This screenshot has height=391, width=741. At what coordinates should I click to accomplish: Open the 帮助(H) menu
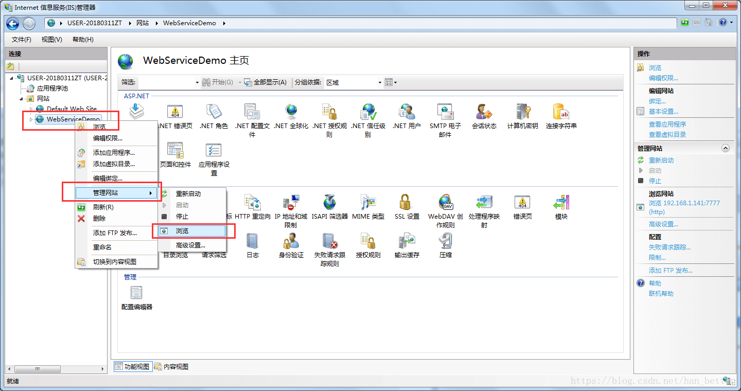click(83, 40)
